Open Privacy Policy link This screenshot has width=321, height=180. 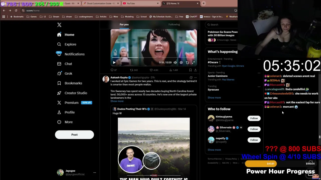click(231, 159)
